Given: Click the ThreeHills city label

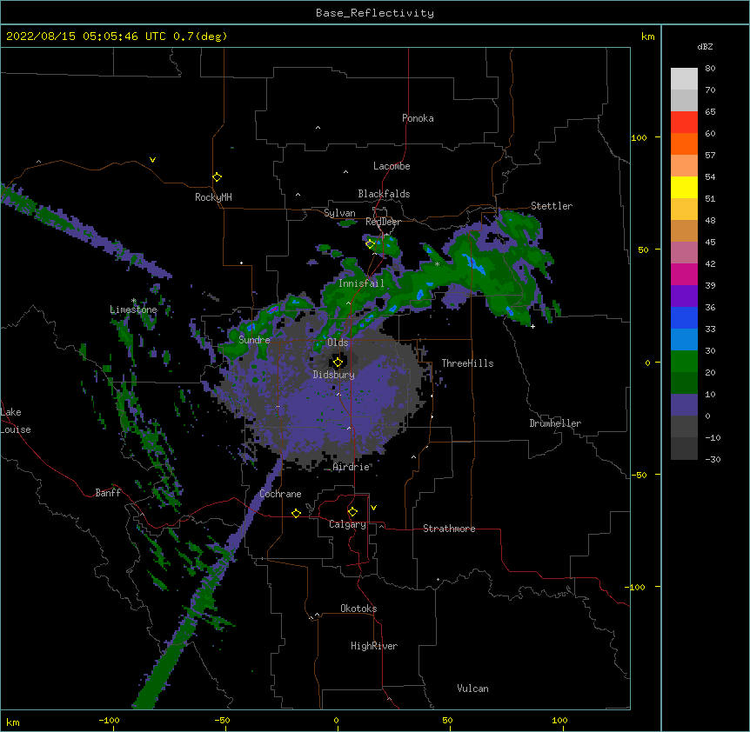Looking at the screenshot, I should click(x=468, y=363).
